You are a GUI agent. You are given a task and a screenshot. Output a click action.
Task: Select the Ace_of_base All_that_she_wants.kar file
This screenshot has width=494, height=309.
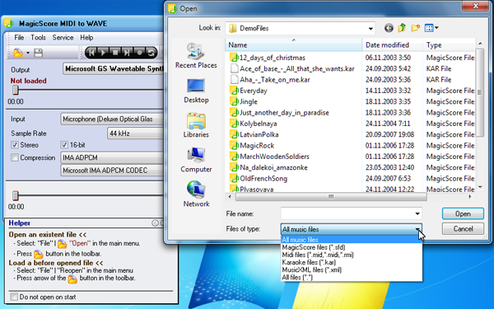click(x=296, y=68)
